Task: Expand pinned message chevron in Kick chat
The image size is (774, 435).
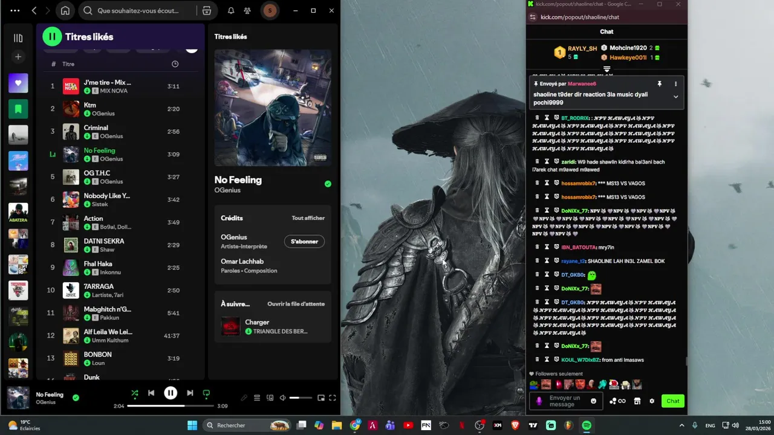Action: point(675,97)
